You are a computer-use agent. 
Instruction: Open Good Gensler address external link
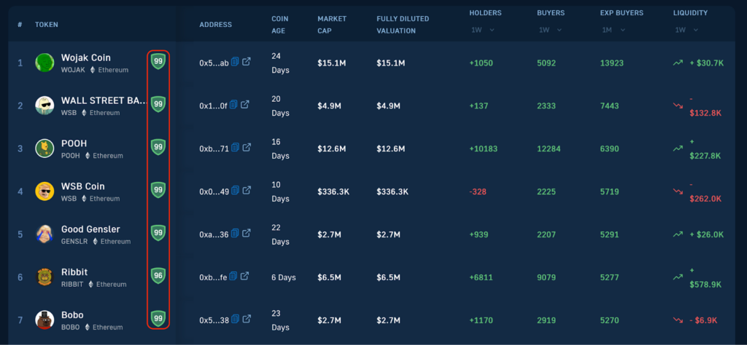pos(247,233)
